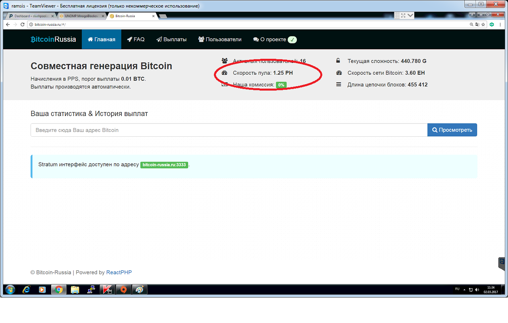Open the Kaspersky taskbar icon
The image size is (508, 323).
tap(107, 290)
